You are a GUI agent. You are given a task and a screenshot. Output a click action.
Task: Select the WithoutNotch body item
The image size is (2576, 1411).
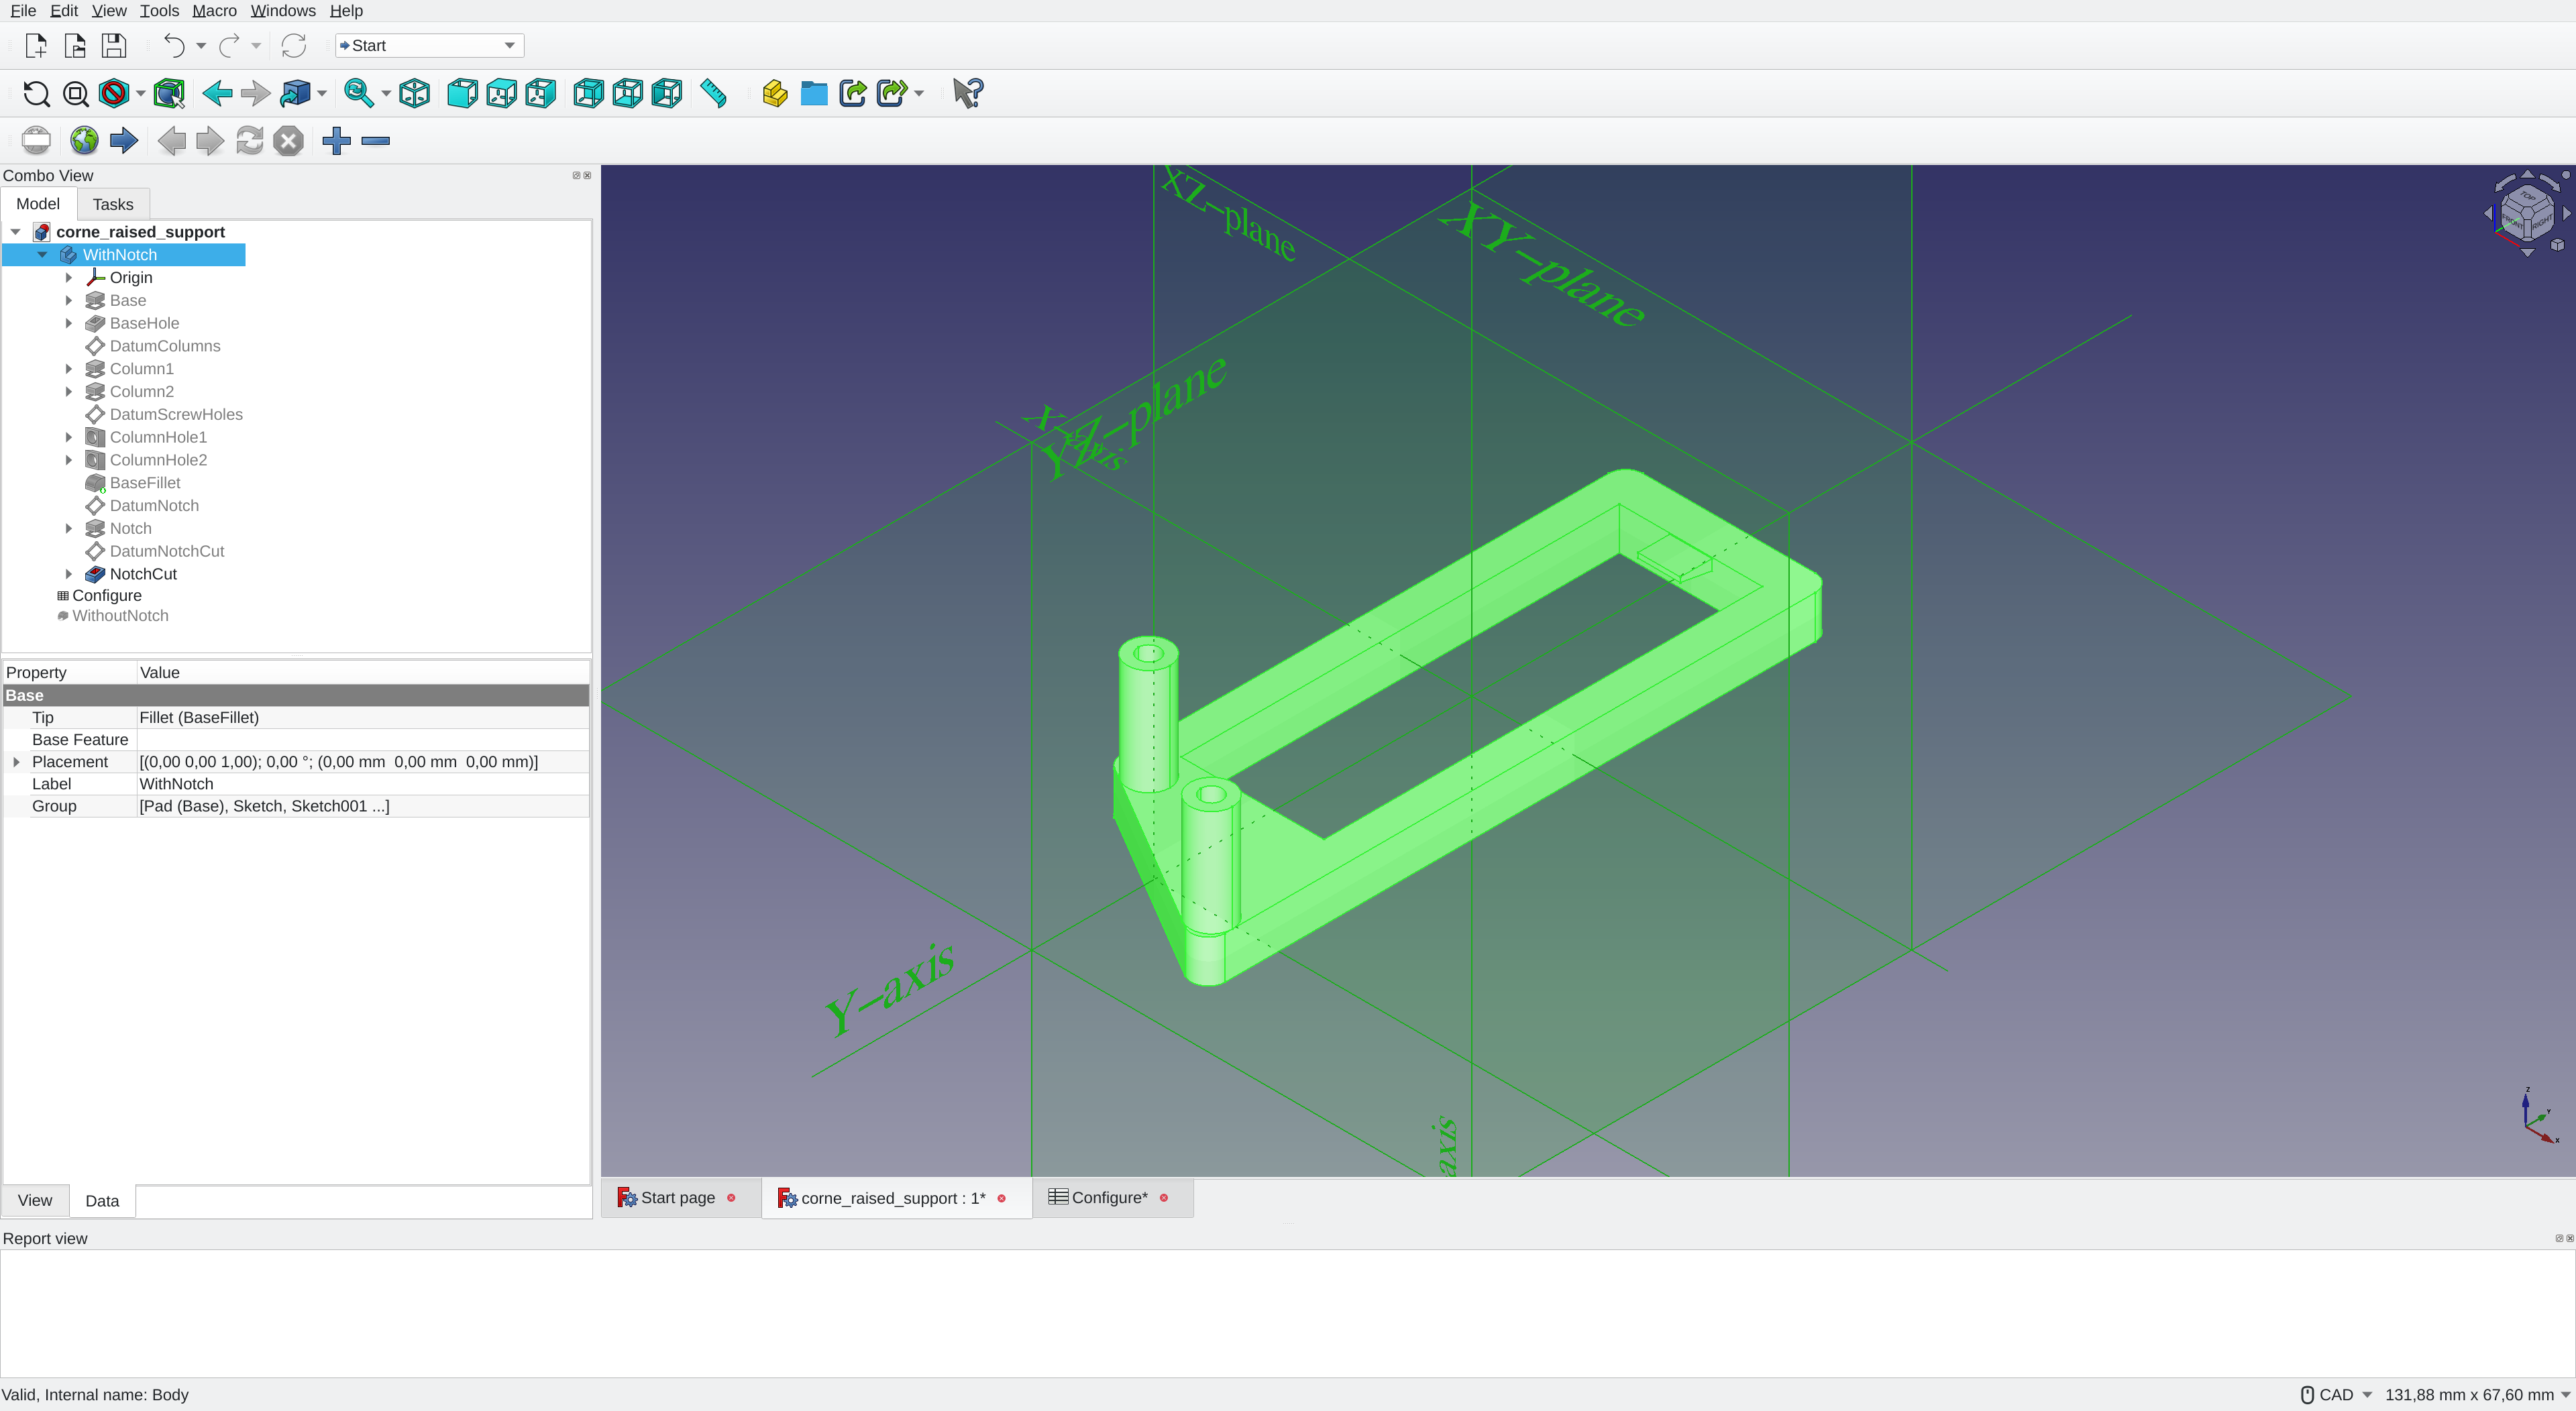[120, 616]
